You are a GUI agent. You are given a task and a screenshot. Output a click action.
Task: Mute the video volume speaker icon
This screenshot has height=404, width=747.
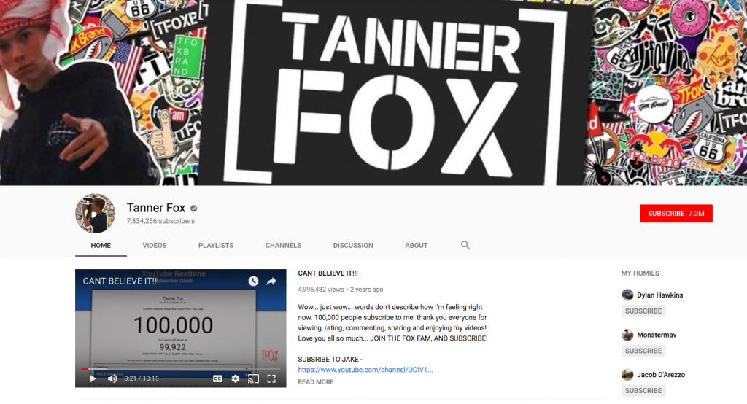click(112, 378)
